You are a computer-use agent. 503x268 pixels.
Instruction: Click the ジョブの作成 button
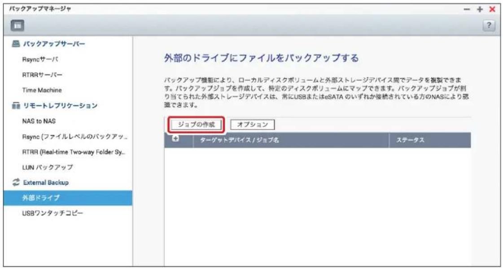click(x=196, y=125)
